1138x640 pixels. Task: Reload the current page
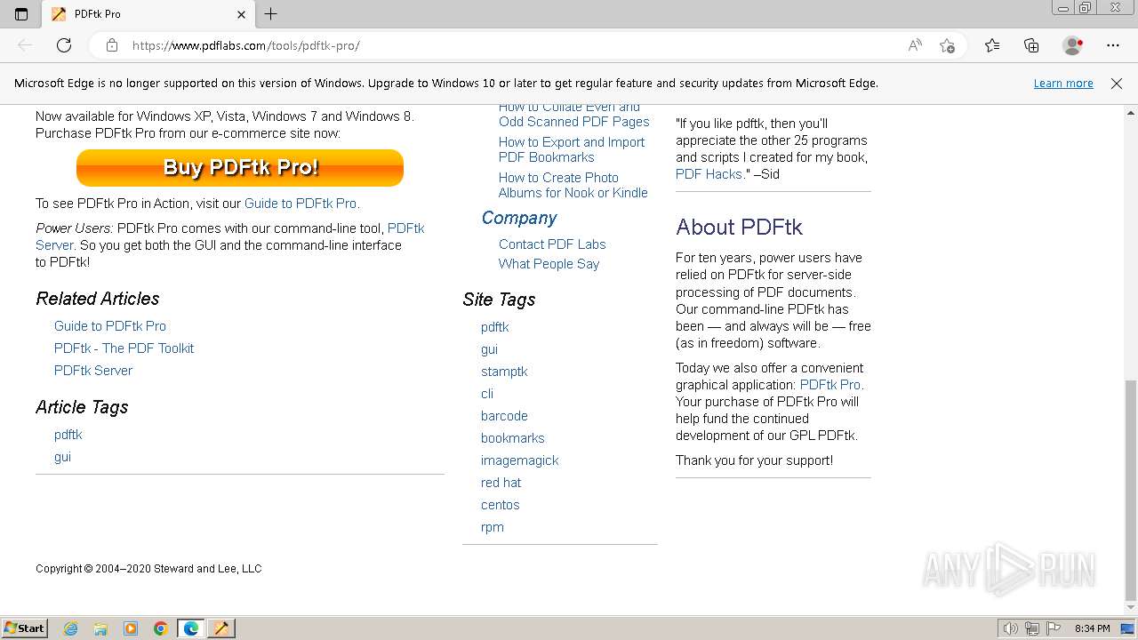[x=64, y=45]
